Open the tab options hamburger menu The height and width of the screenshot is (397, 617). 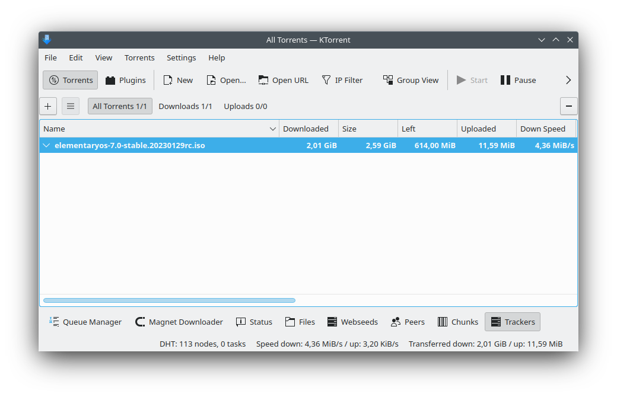(71, 106)
